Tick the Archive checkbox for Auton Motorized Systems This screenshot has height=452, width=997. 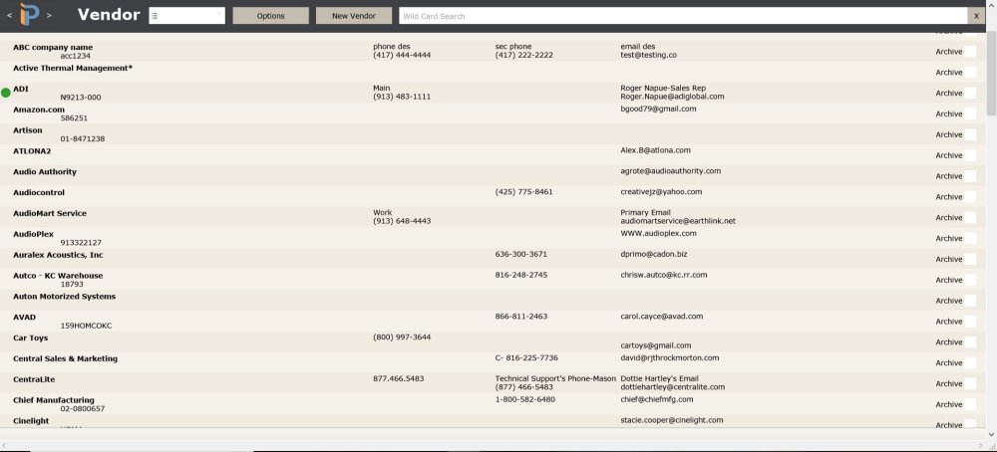click(x=970, y=301)
